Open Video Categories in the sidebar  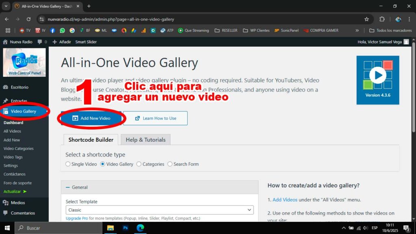(19, 149)
